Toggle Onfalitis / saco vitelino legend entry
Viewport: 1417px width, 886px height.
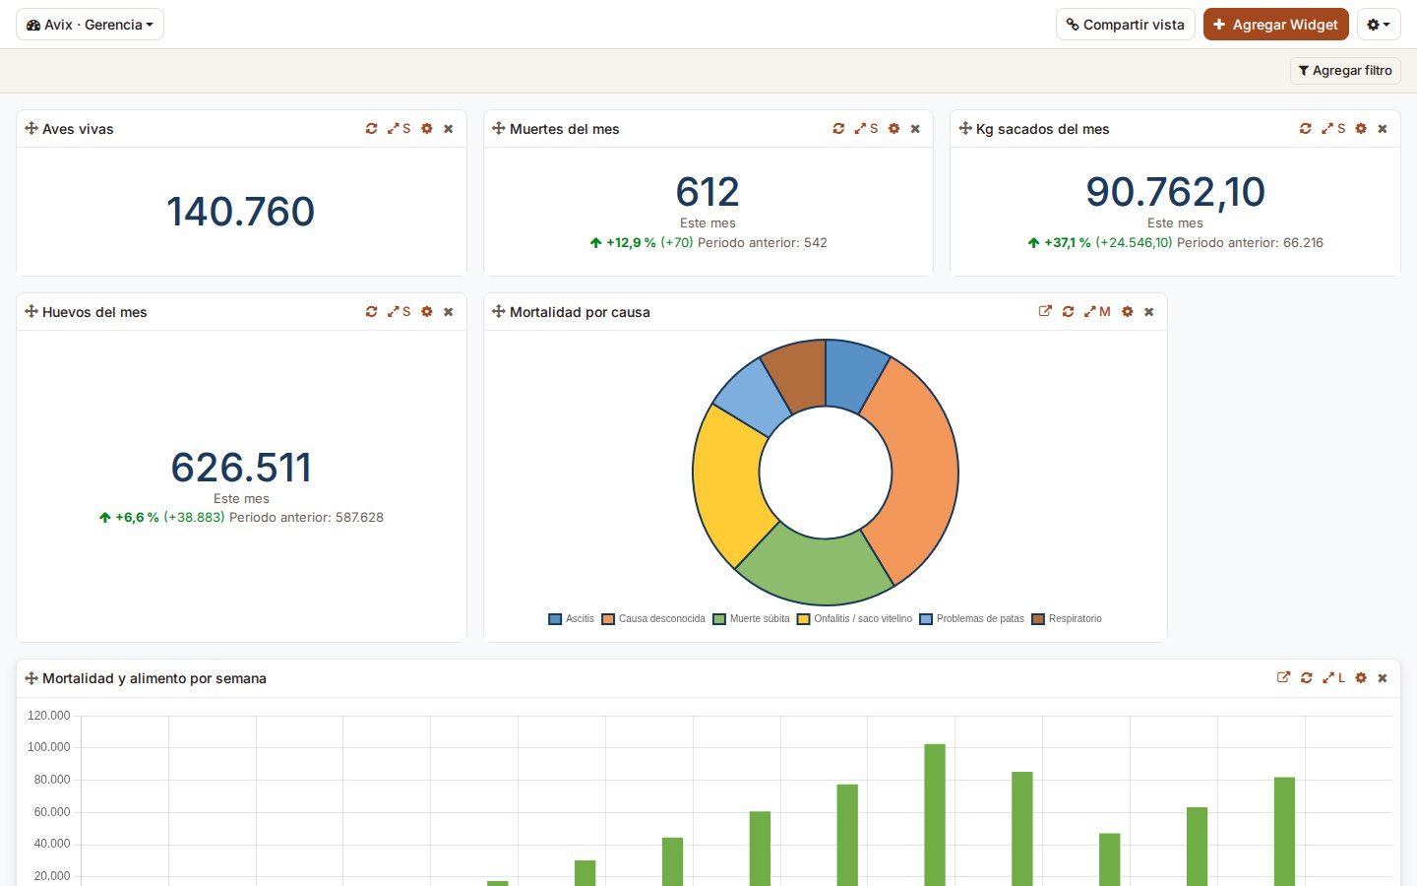(855, 619)
